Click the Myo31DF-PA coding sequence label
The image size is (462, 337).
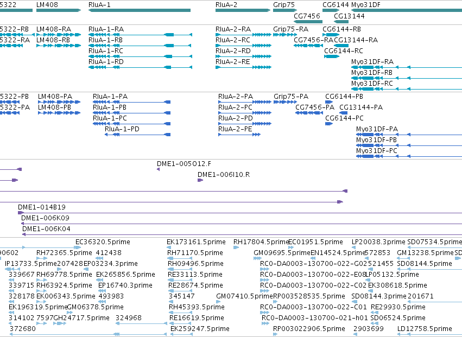(377, 129)
